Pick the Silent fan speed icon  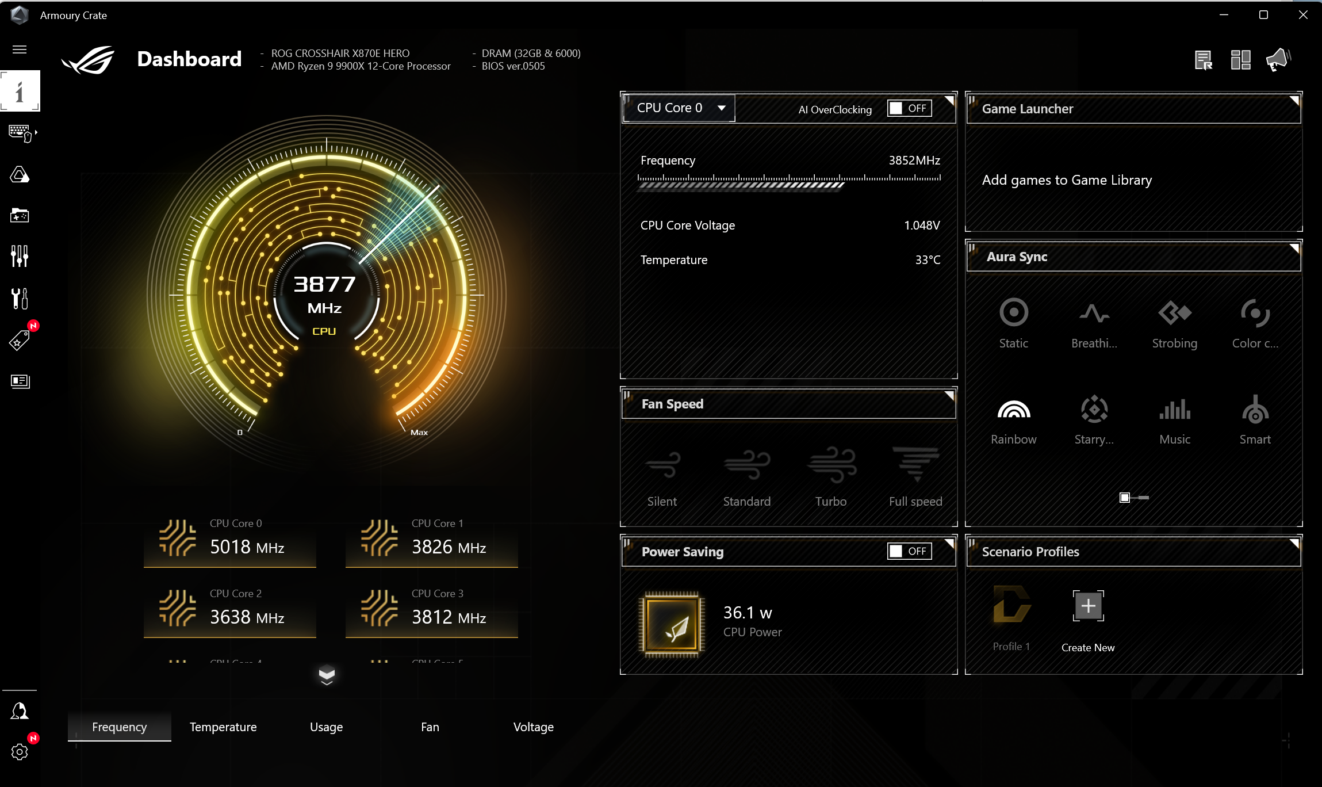click(662, 465)
